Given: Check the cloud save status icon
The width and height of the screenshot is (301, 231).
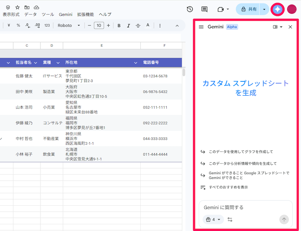Looking at the screenshot, I should coord(36,7).
